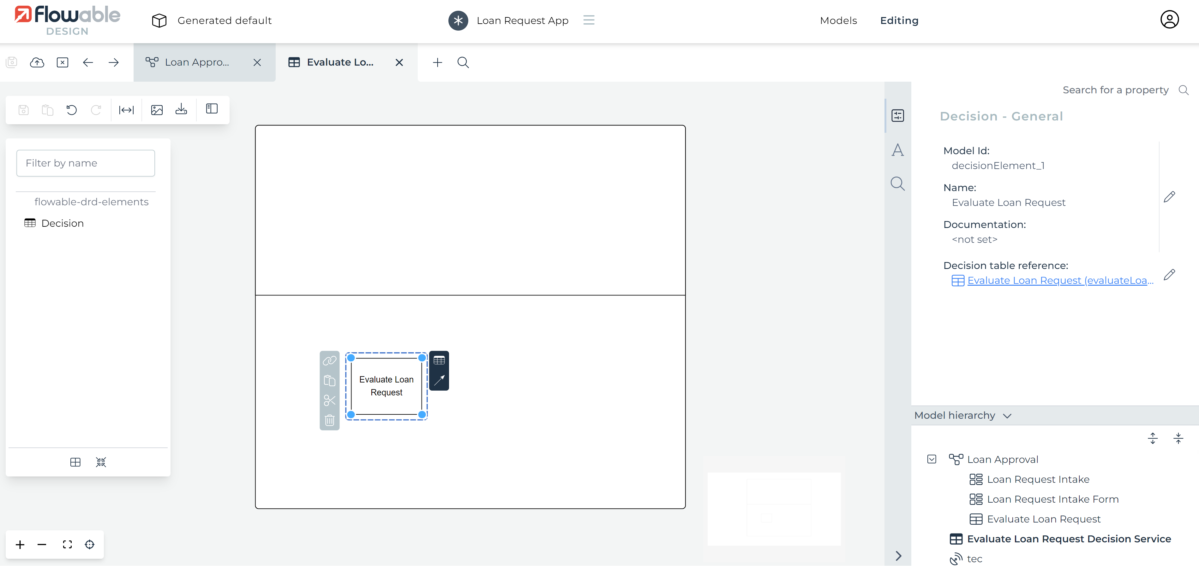Zoom to fit with the fullscreen icon
Image resolution: width=1199 pixels, height=566 pixels.
pos(67,544)
